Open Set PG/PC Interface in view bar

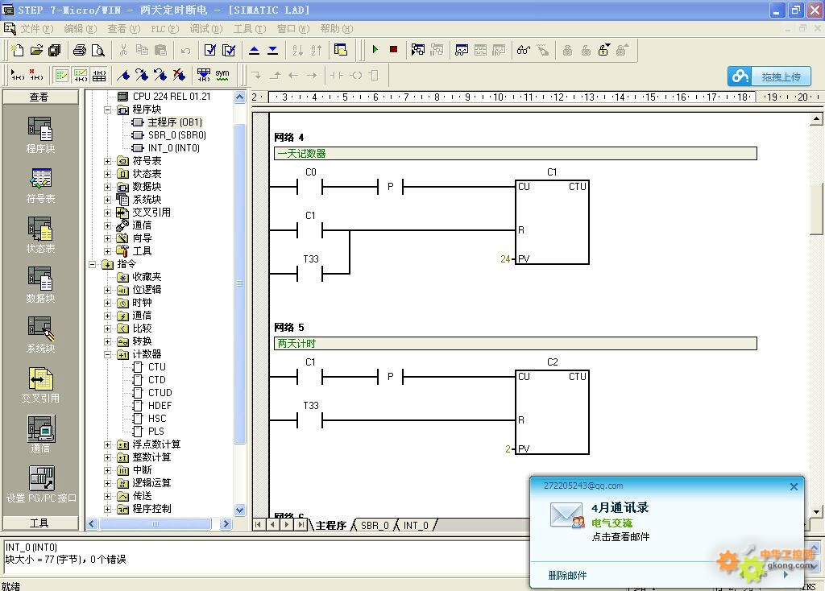pyautogui.click(x=41, y=484)
